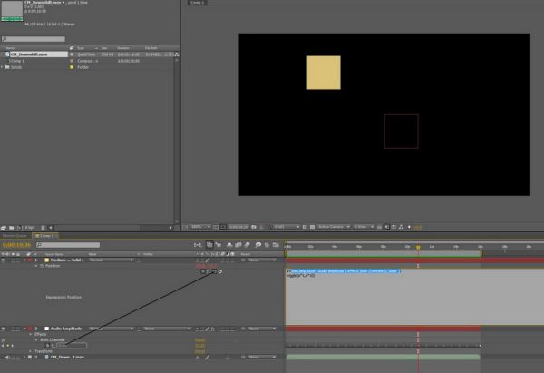Expand the Transform group of Audio Amplitude
The width and height of the screenshot is (544, 373).
31,351
